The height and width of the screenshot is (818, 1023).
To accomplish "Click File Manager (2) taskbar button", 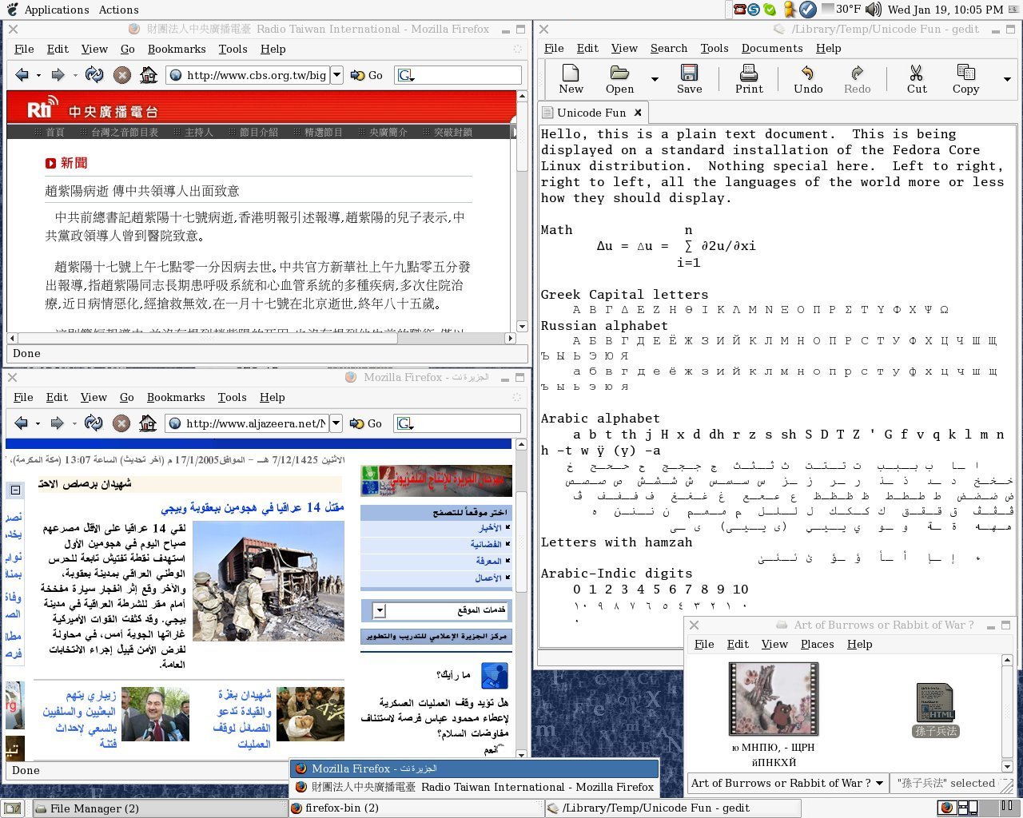I will pyautogui.click(x=160, y=808).
